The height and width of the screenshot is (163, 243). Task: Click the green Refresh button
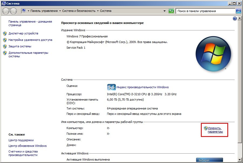171,11
